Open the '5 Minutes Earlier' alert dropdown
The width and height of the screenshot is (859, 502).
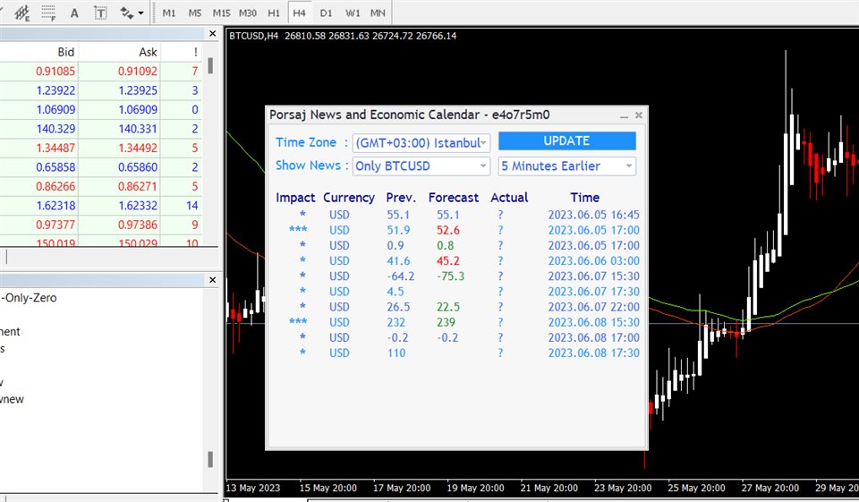(567, 166)
